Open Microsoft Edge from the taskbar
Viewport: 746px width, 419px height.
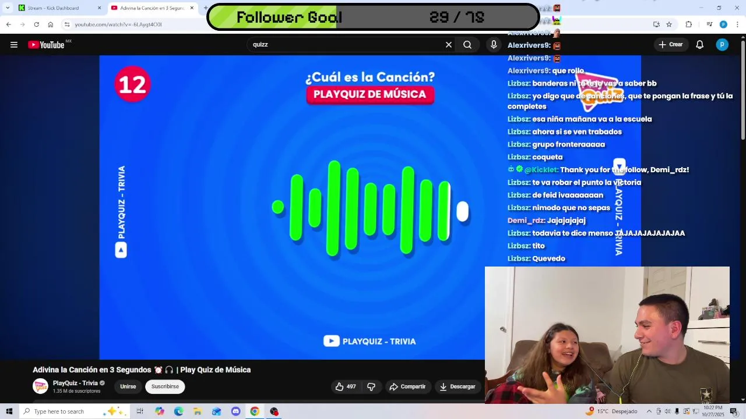coord(178,411)
